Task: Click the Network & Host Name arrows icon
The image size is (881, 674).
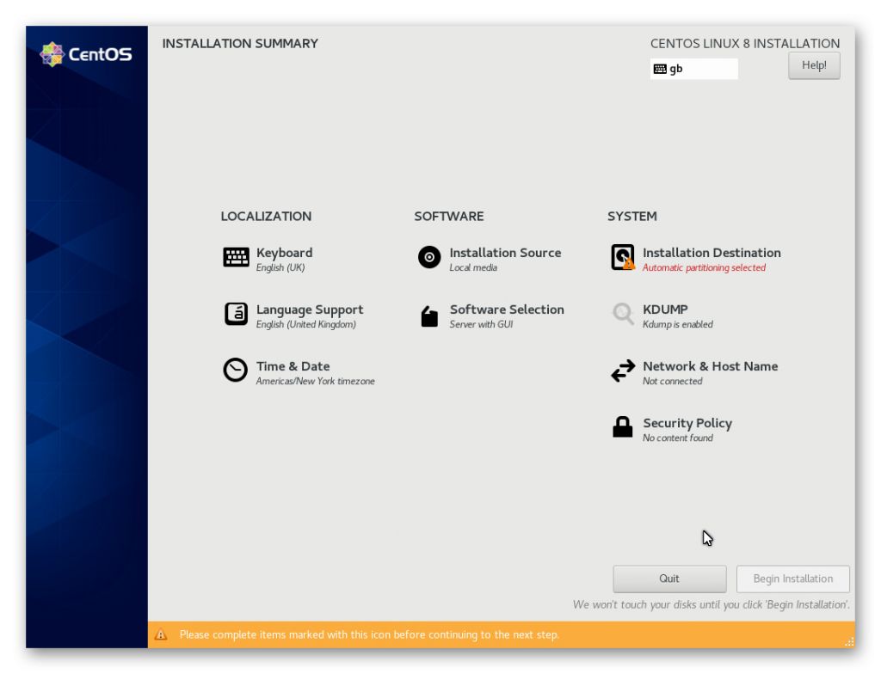Action: tap(623, 371)
